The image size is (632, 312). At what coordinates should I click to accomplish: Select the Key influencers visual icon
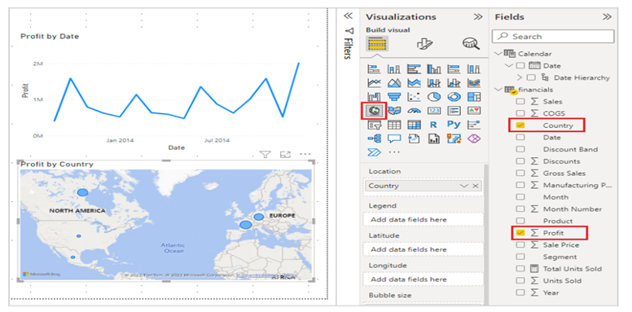tap(474, 125)
